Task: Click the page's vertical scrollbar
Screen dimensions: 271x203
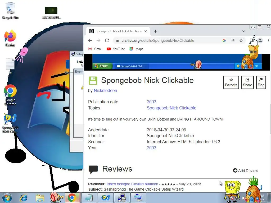Action: 270,119
